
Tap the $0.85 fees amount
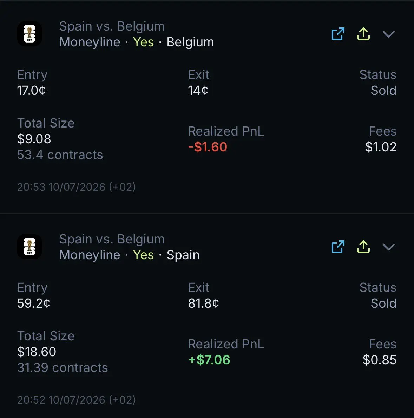(380, 360)
